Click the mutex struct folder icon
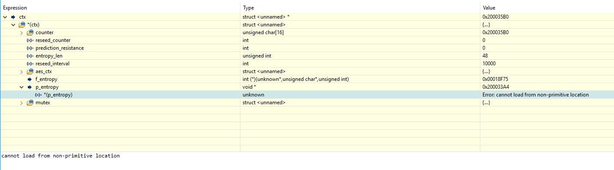 tap(30, 103)
